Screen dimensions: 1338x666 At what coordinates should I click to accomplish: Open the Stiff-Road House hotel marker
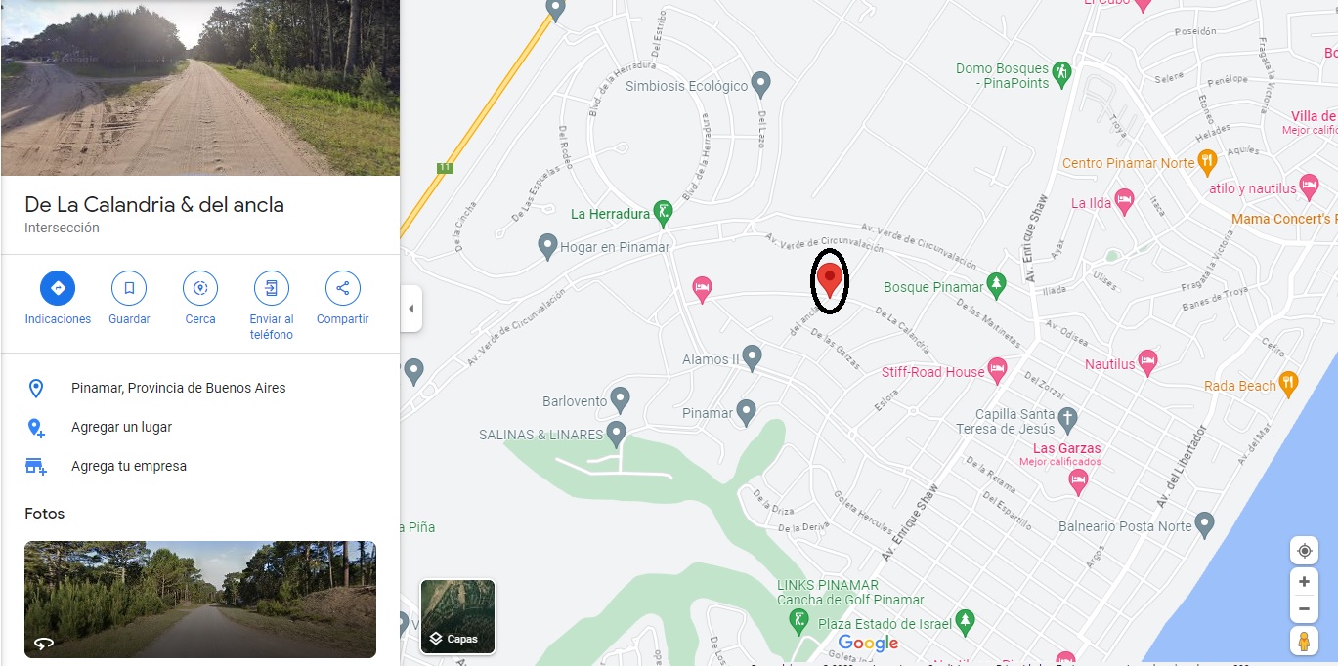click(x=997, y=370)
